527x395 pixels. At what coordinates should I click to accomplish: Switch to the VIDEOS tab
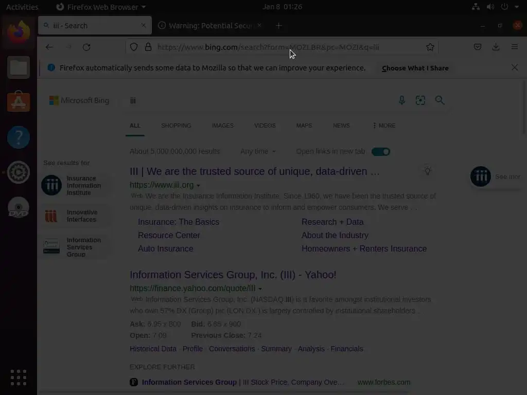(x=265, y=125)
